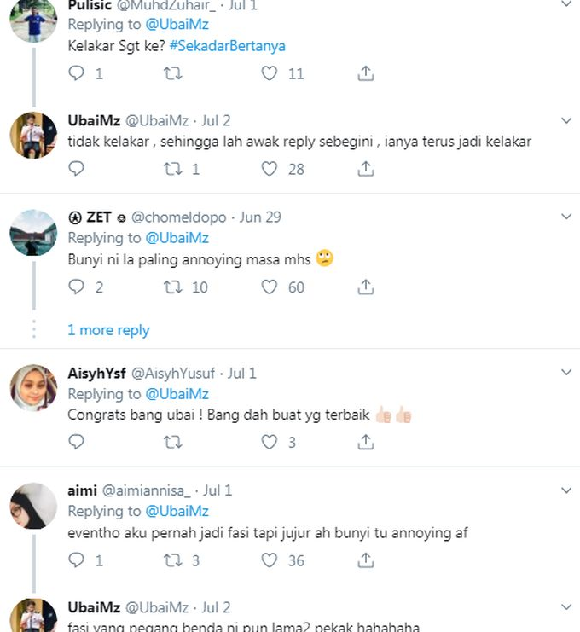Open ZET's profile avatar
Screen dimensions: 580x632
click(33, 232)
